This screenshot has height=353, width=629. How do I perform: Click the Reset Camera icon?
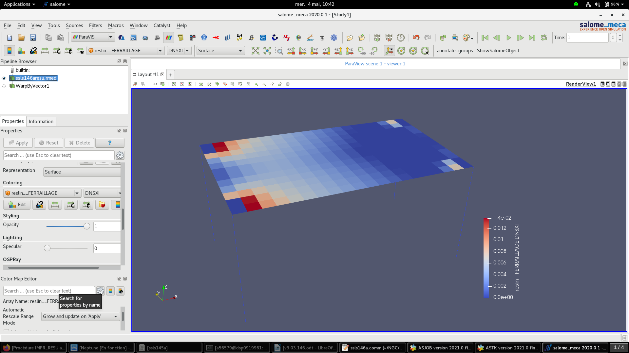pos(255,51)
